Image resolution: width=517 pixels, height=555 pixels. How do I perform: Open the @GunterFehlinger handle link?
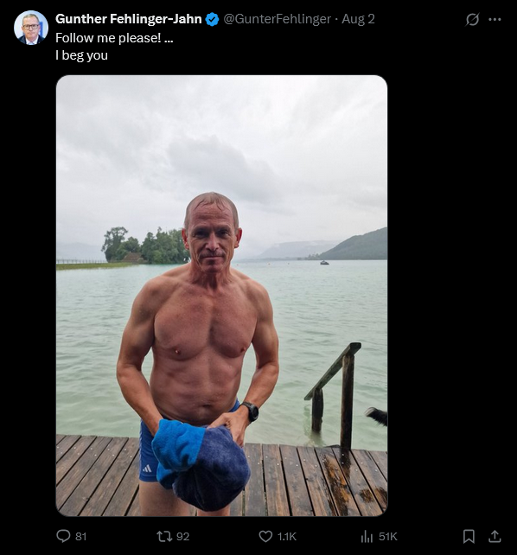click(x=277, y=19)
